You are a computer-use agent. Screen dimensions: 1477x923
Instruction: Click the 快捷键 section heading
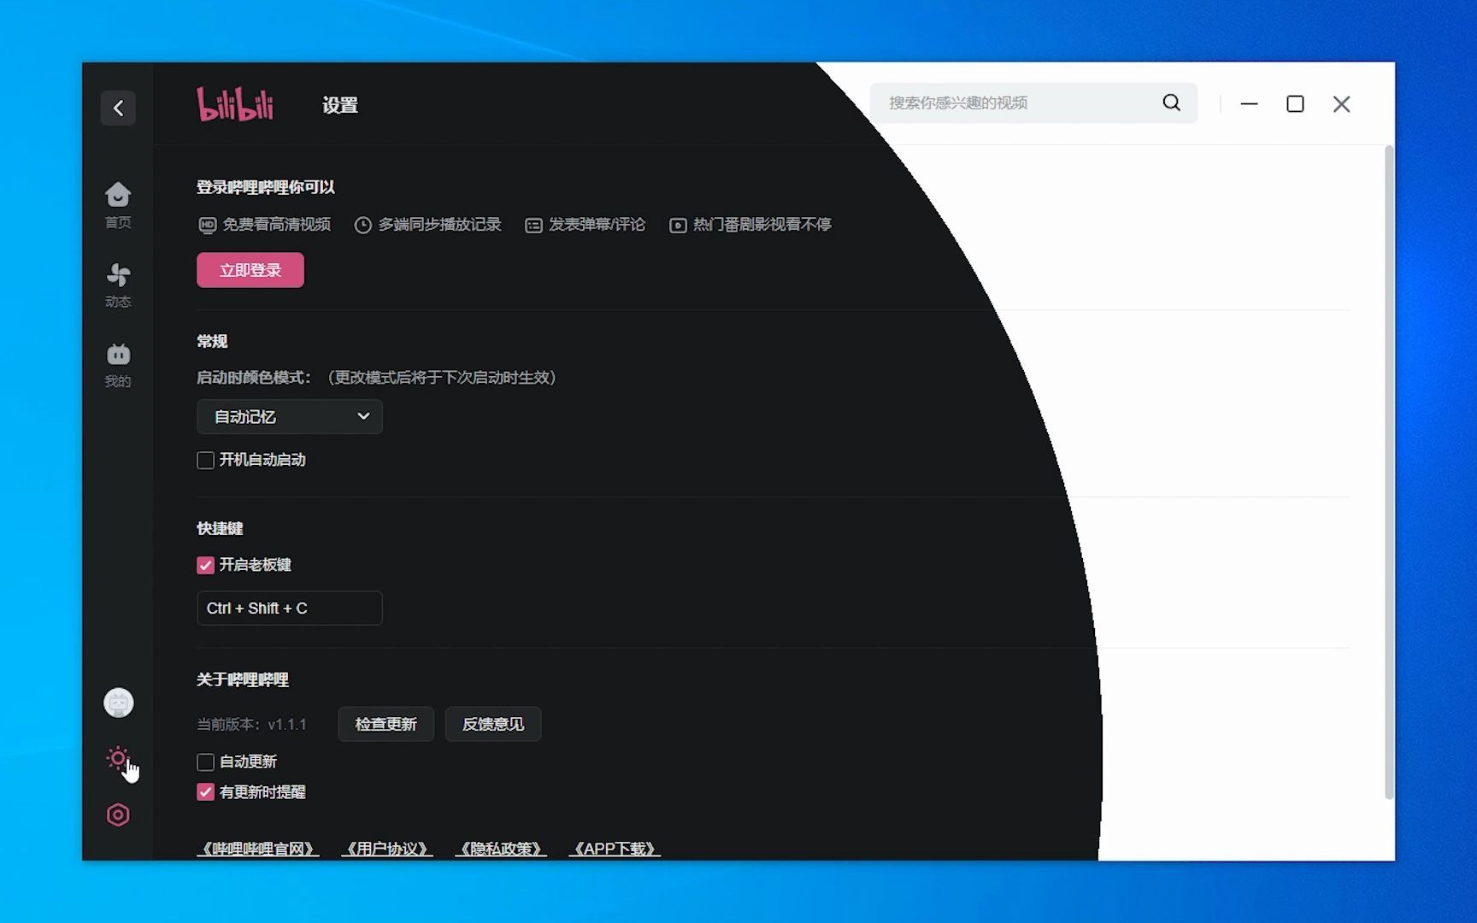tap(220, 528)
